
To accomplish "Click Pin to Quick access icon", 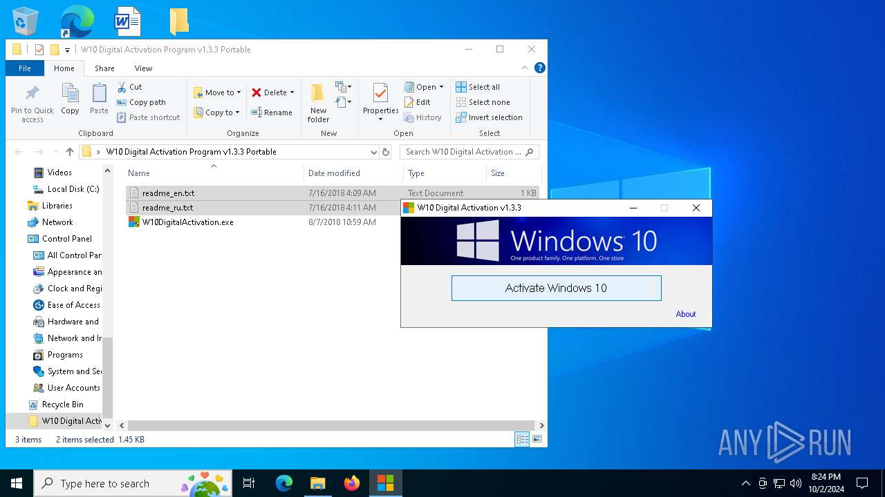I will point(32,93).
